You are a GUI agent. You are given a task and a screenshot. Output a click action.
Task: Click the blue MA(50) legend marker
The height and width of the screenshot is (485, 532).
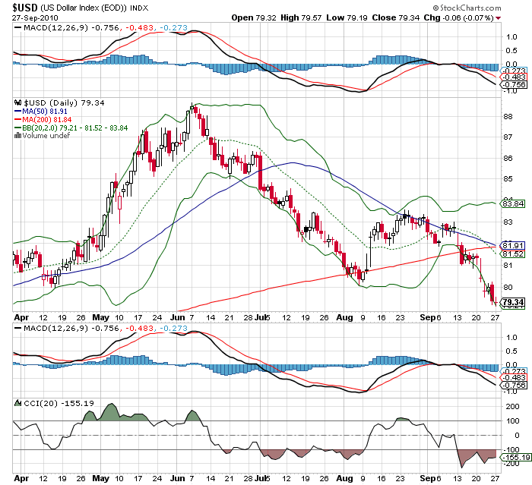[18, 111]
